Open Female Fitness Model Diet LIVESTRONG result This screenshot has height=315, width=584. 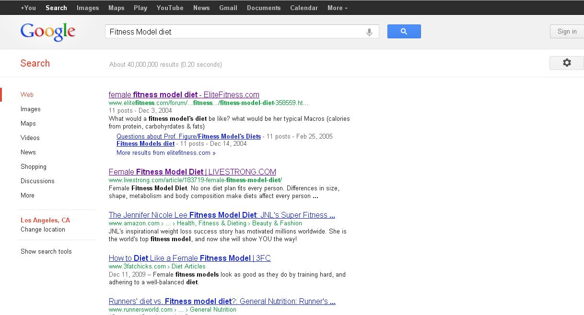pos(192,172)
